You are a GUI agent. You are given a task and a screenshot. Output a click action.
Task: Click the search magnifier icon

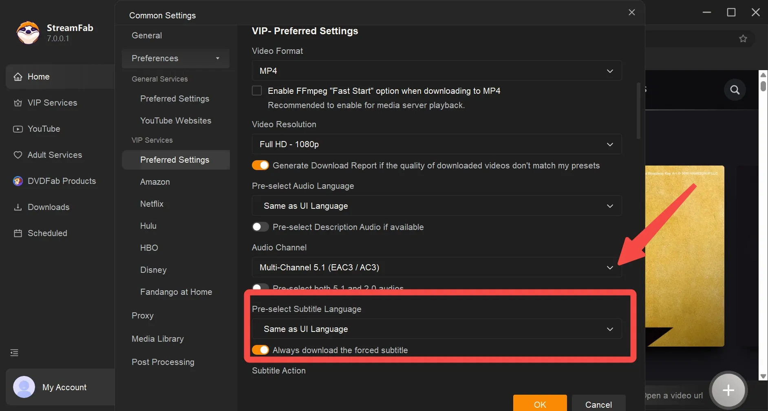pyautogui.click(x=735, y=90)
